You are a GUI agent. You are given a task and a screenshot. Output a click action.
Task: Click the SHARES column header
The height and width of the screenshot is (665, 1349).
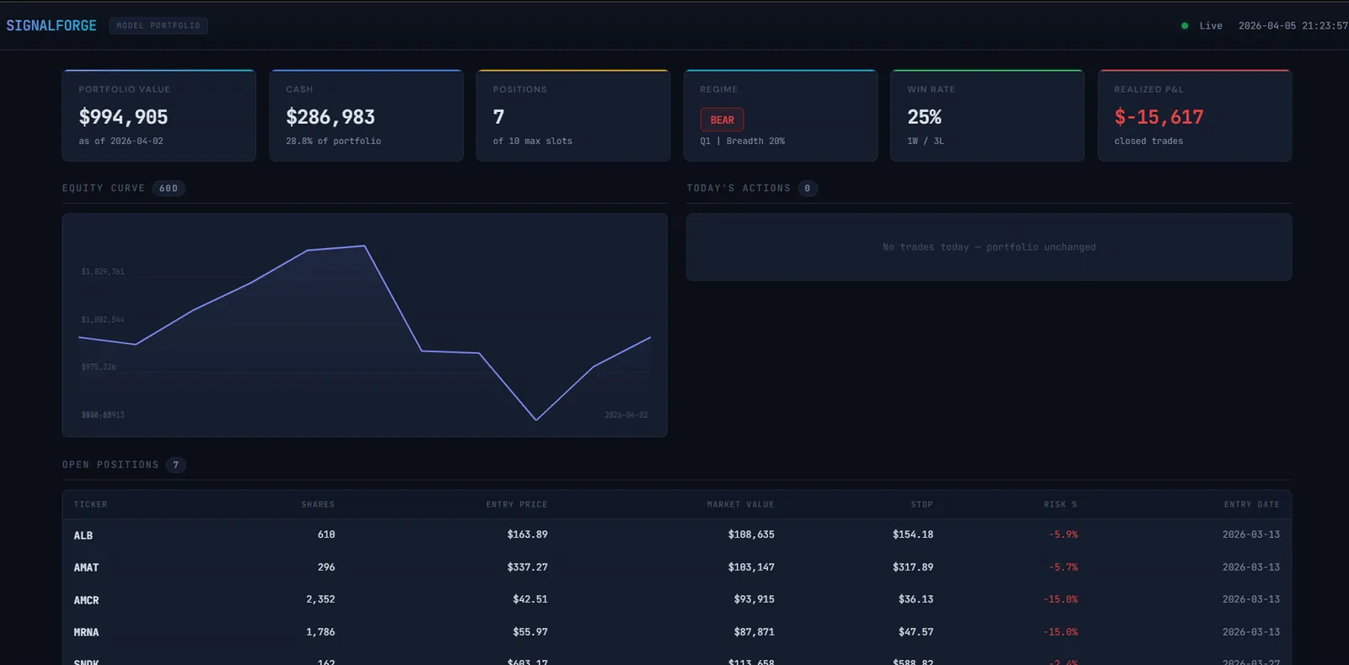point(318,504)
